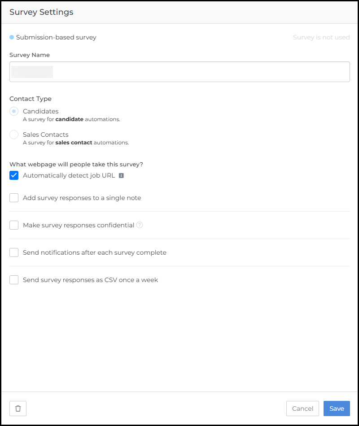Screen dimensions: 359x426
Task: Save the survey settings
Action: click(337, 409)
